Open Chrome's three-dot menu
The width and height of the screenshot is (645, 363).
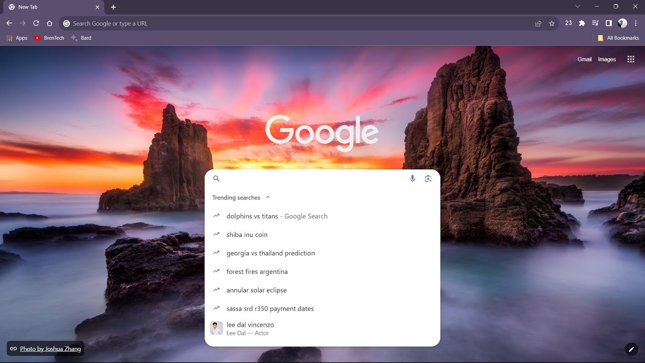[636, 23]
